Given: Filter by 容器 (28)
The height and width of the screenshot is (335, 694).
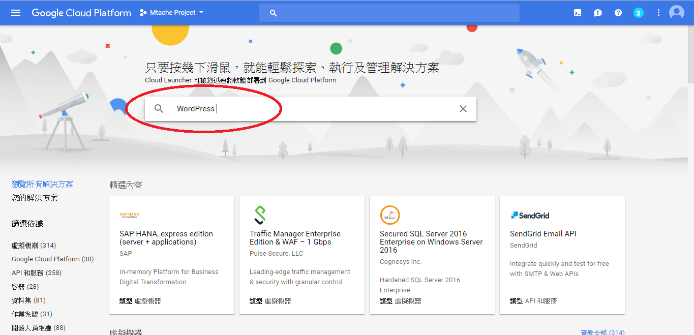Looking at the screenshot, I should point(25,286).
